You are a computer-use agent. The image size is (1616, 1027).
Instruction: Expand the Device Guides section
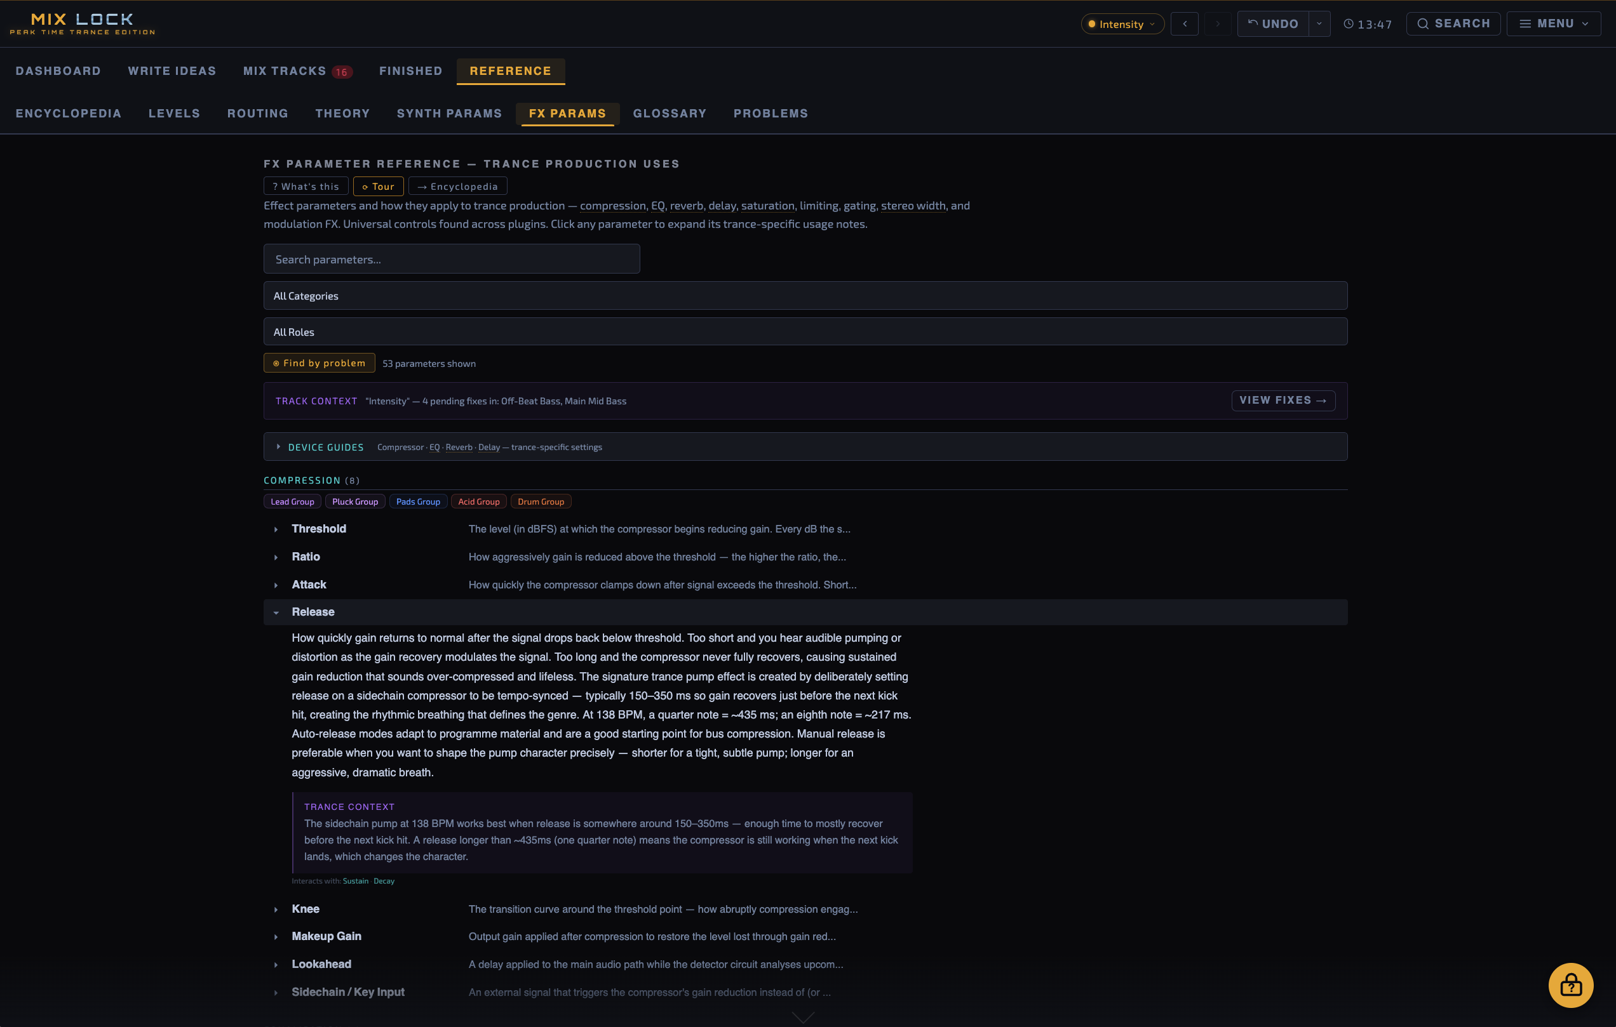(x=325, y=447)
